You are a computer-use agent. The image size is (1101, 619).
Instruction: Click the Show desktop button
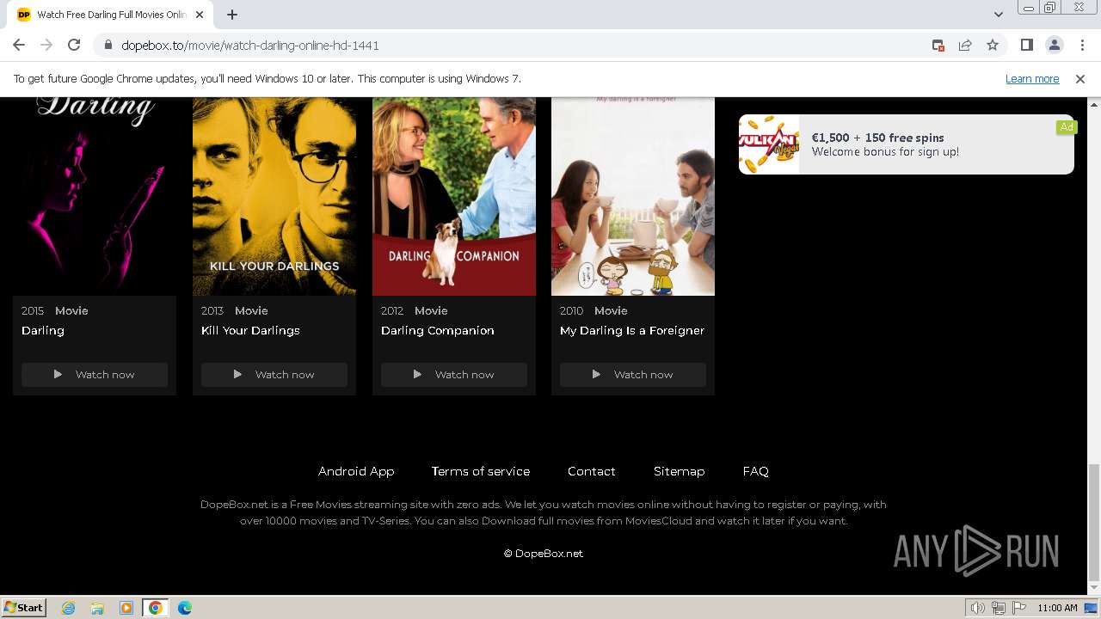(1092, 608)
